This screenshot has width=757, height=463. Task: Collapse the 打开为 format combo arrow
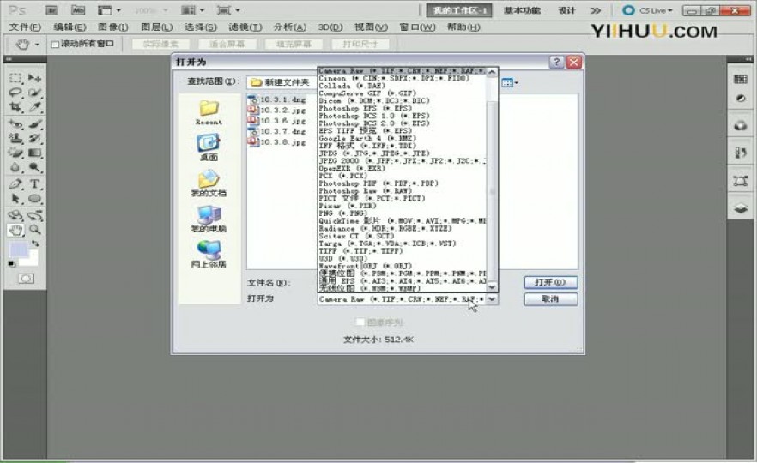(x=492, y=299)
